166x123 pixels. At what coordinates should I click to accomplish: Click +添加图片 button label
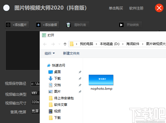pos(20,25)
